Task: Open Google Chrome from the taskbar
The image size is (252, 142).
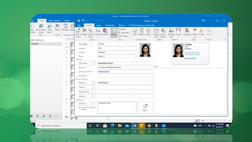Action: 149,126
